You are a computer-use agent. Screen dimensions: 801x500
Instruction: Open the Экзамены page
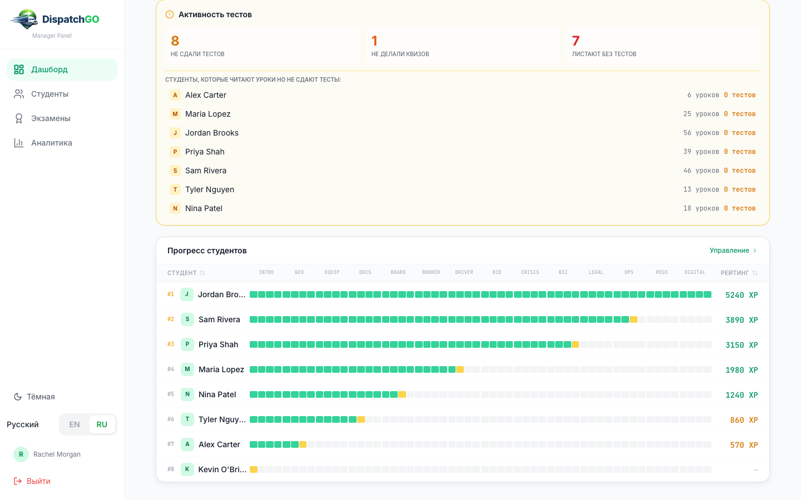[x=62, y=118]
